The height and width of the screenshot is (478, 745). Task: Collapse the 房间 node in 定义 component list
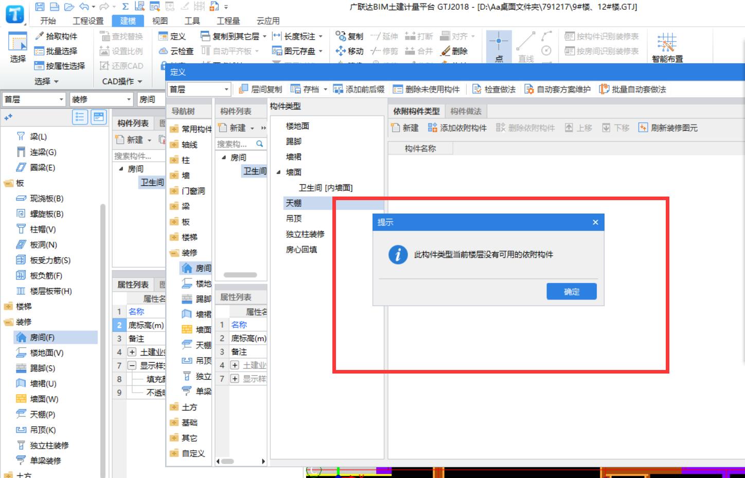pyautogui.click(x=224, y=157)
